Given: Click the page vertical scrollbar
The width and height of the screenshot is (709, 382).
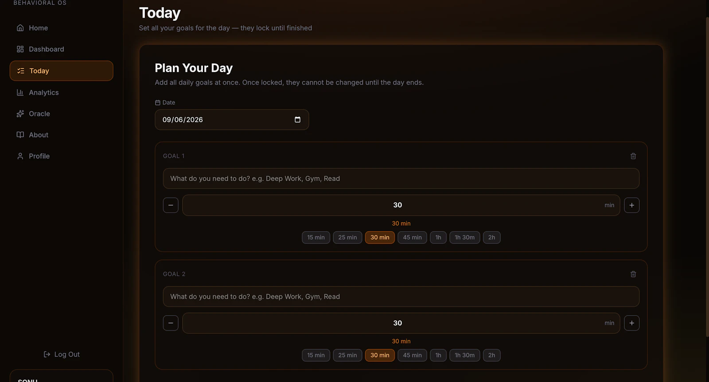Looking at the screenshot, I should (707, 177).
